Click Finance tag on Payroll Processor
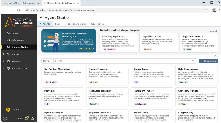The width and height of the screenshot is (221, 123). (x=147, y=49)
